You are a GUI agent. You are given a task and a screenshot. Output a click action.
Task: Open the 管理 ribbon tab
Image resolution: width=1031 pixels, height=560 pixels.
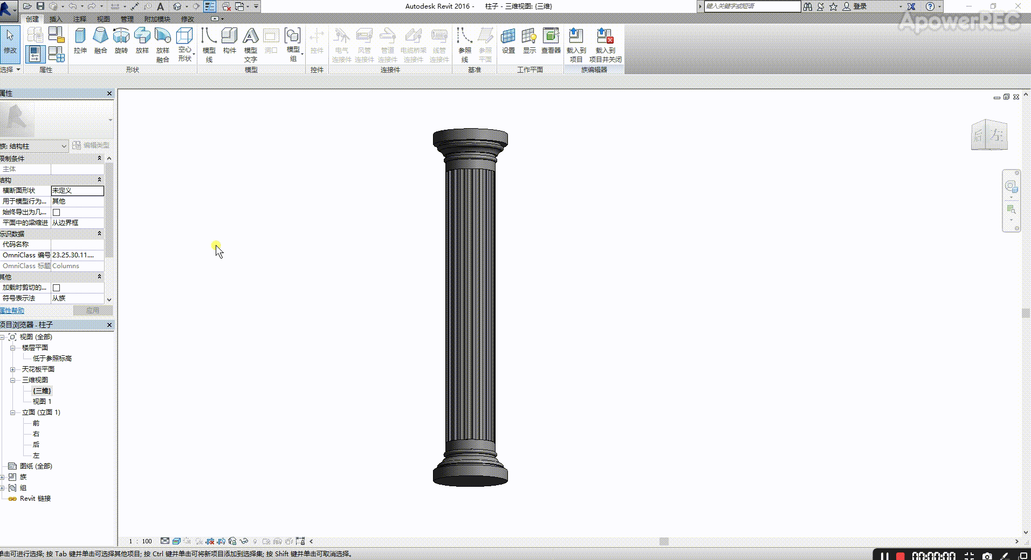click(127, 19)
